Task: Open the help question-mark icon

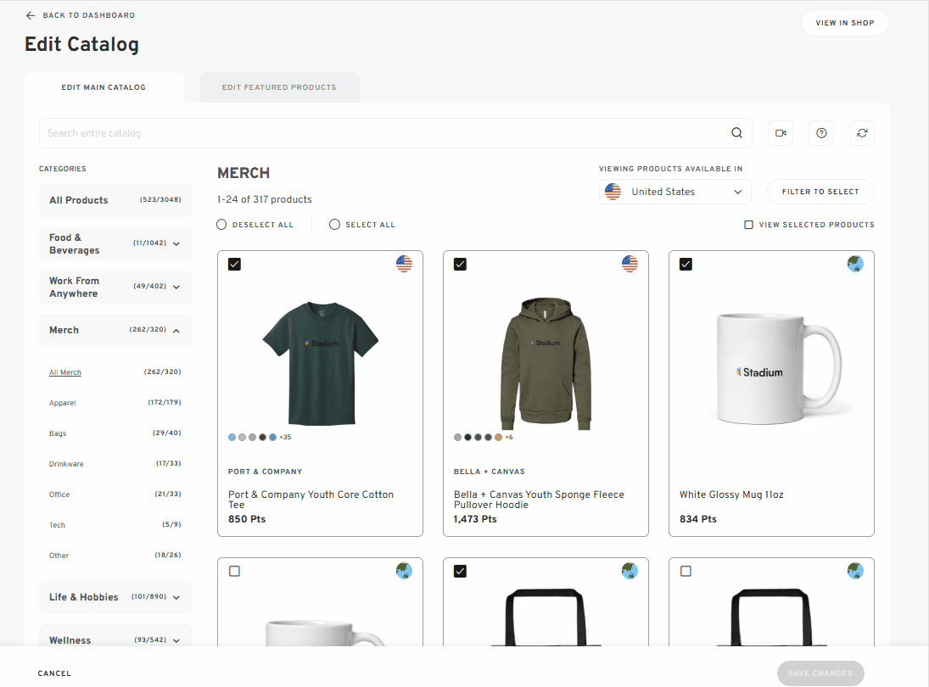Action: (x=820, y=133)
